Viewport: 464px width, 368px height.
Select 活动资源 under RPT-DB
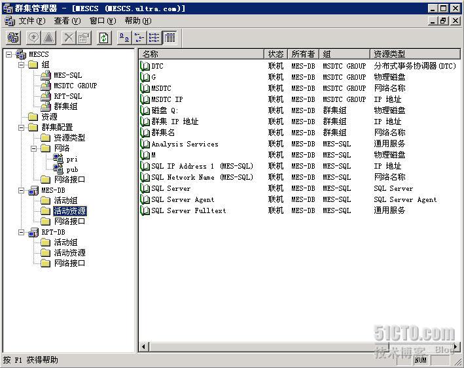70,253
